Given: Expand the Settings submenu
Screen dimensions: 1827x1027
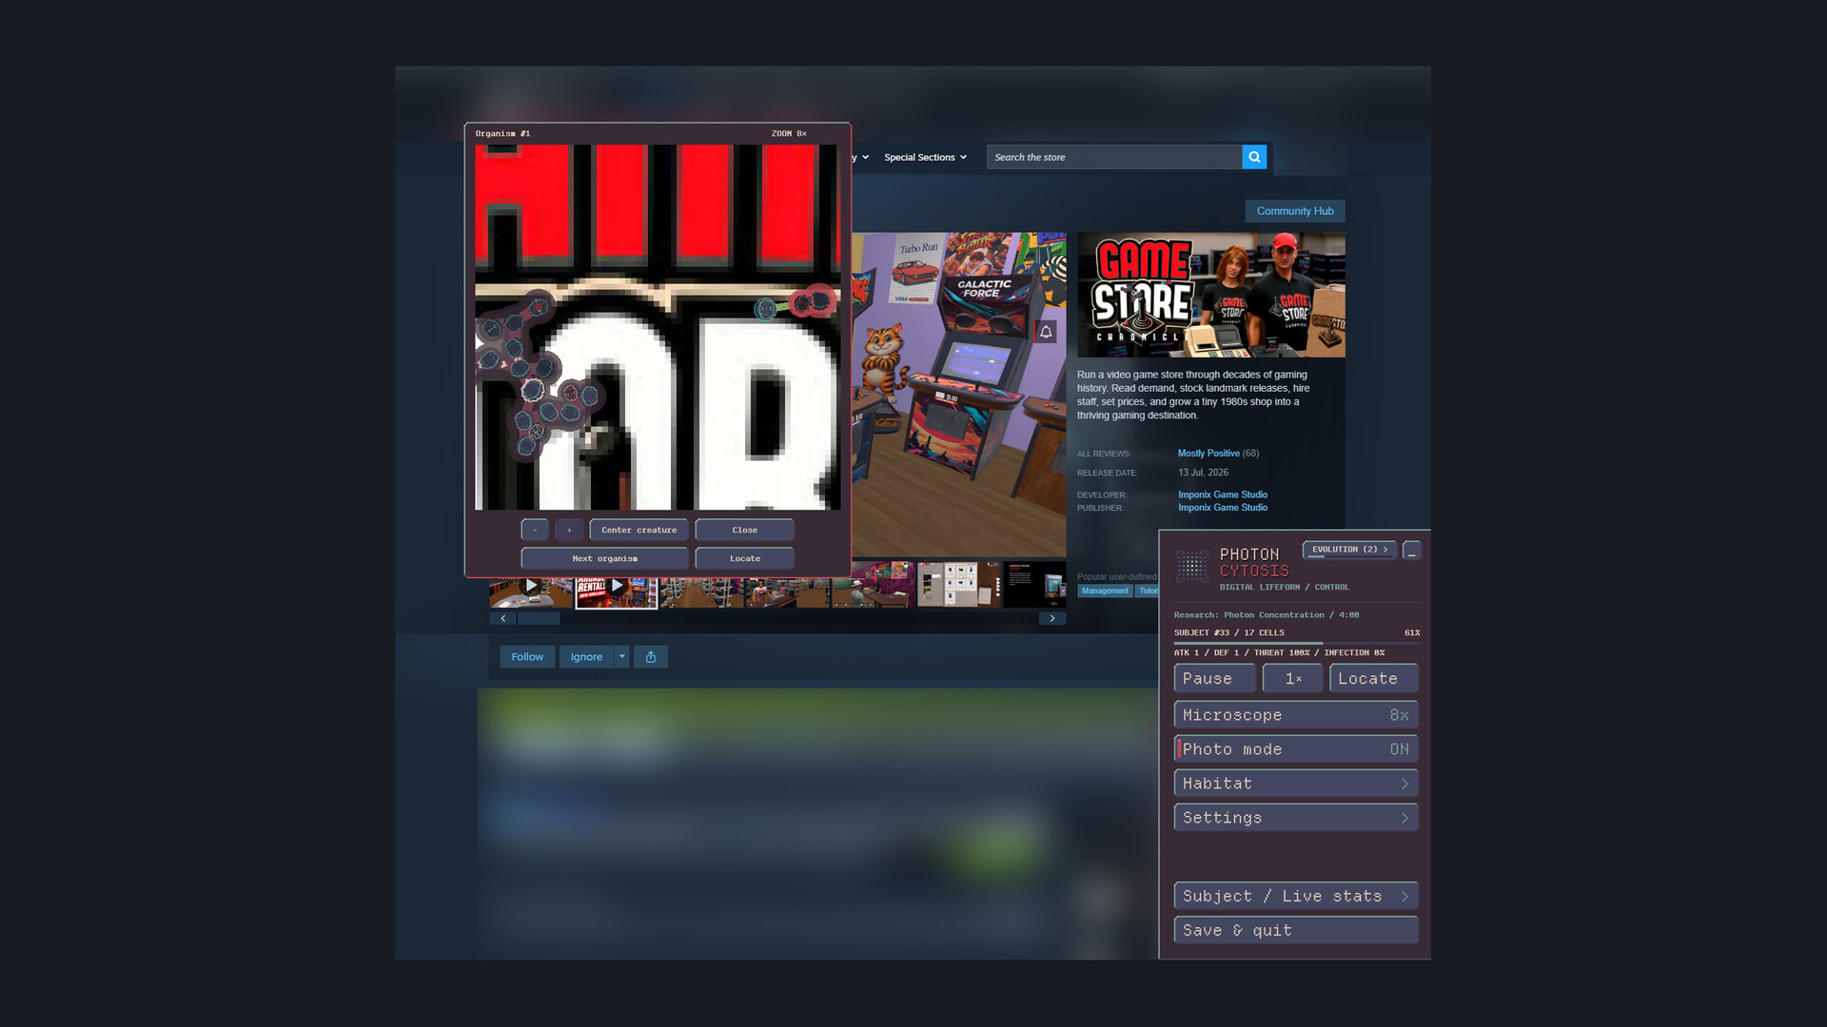Looking at the screenshot, I should click(1296, 818).
